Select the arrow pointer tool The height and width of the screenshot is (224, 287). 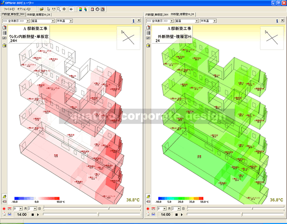point(48,9)
